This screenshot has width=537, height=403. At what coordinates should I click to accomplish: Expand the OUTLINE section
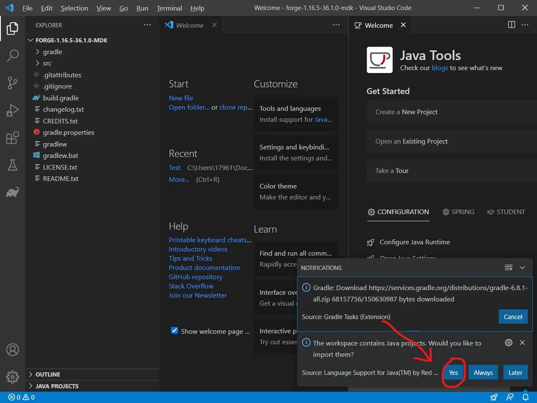click(x=48, y=375)
